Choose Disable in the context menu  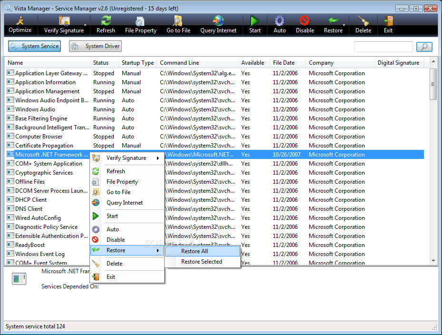(x=127, y=240)
